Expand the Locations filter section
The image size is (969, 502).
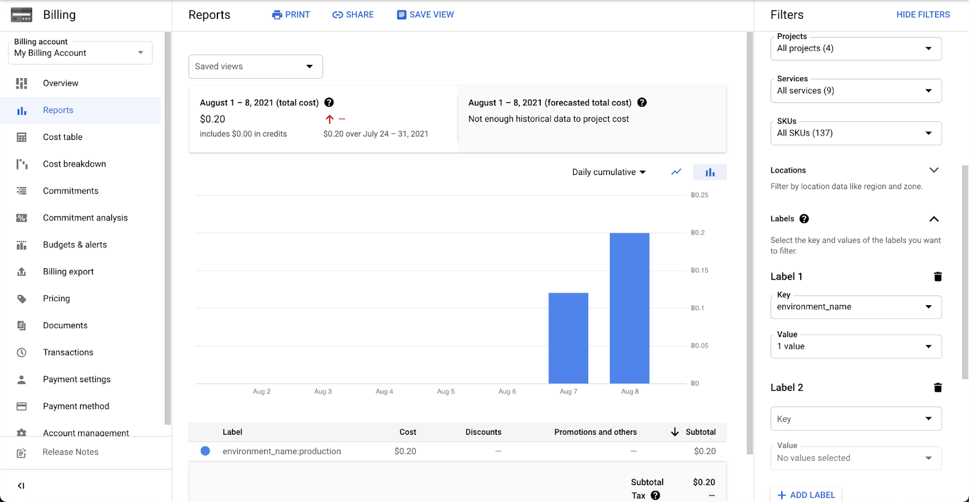click(933, 170)
